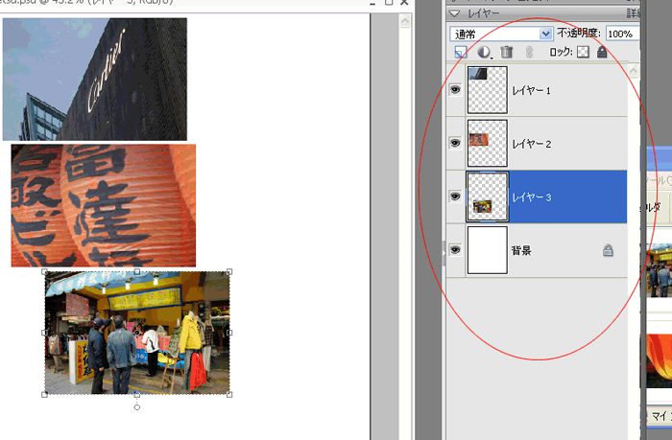Click the rotation handle below the market photo
Image resolution: width=672 pixels, height=440 pixels.
[136, 407]
